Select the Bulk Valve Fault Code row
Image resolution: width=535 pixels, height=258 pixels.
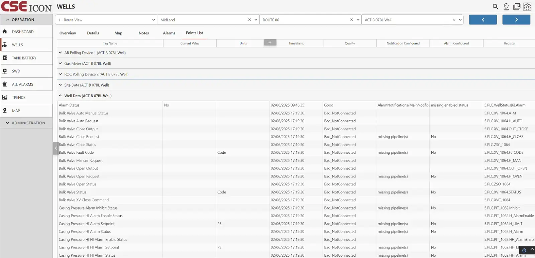click(76, 153)
